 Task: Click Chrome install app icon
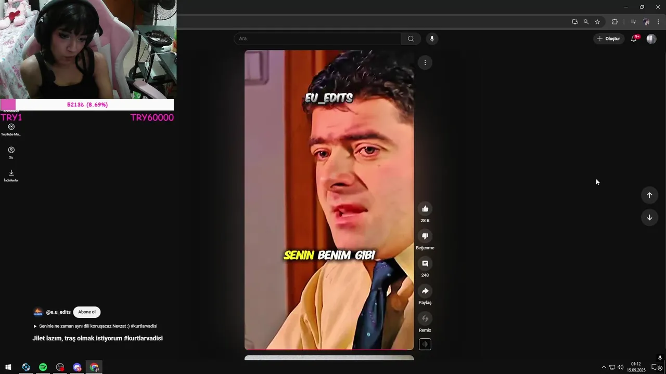coord(575,22)
